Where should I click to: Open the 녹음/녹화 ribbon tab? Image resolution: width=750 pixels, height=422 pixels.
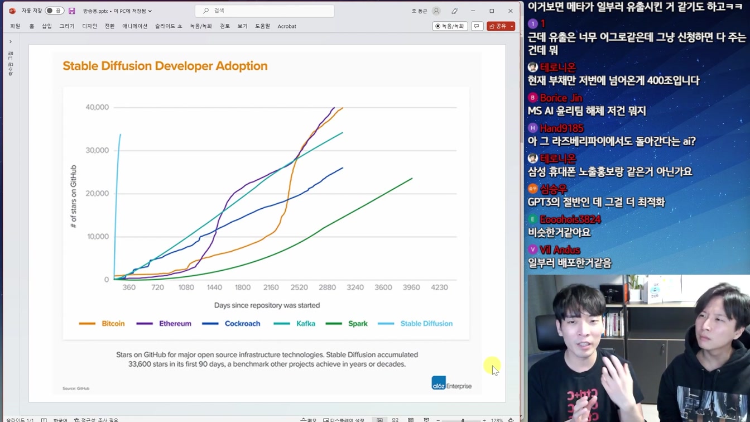tap(201, 26)
